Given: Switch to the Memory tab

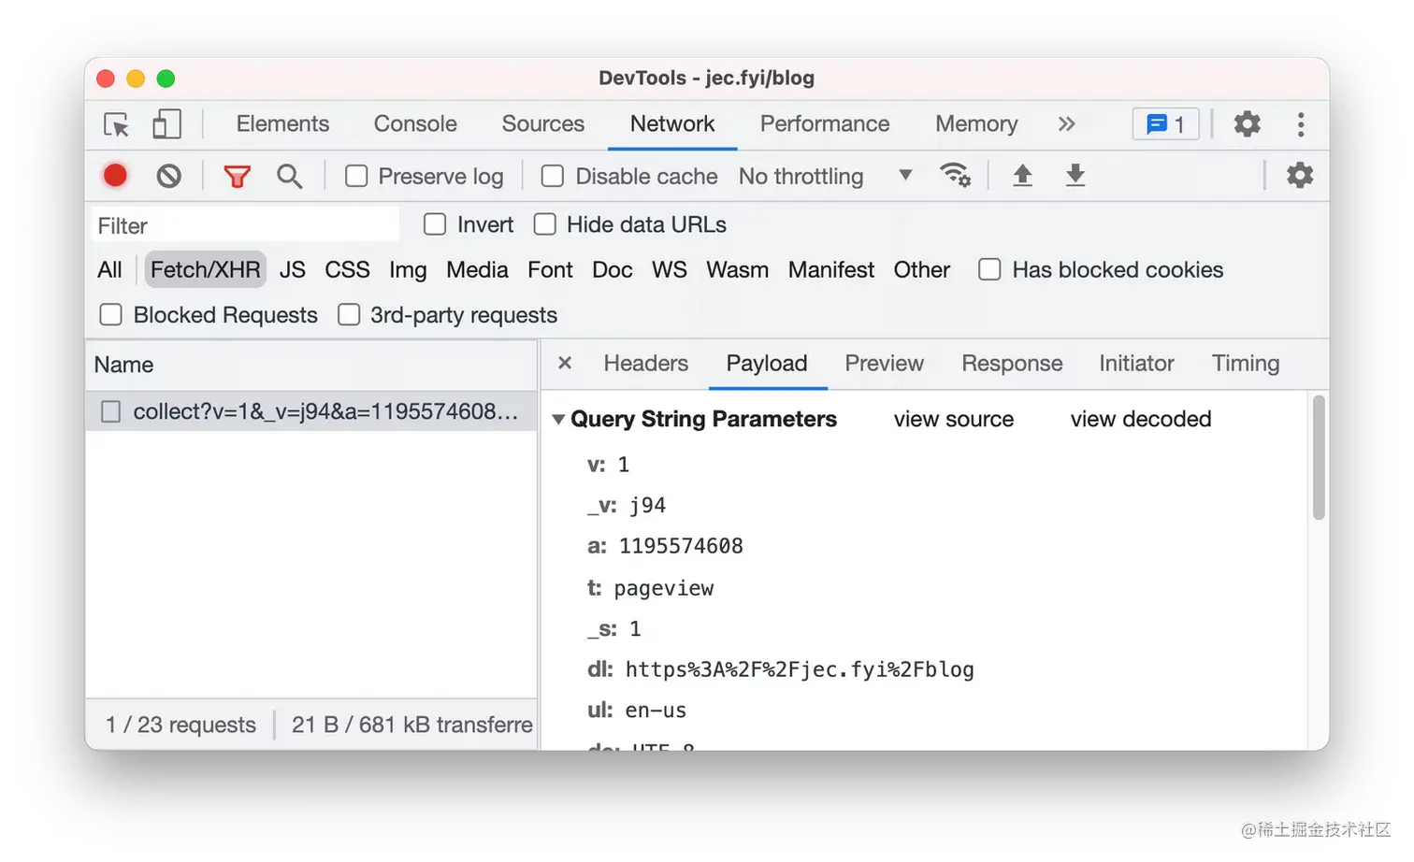Looking at the screenshot, I should [976, 123].
